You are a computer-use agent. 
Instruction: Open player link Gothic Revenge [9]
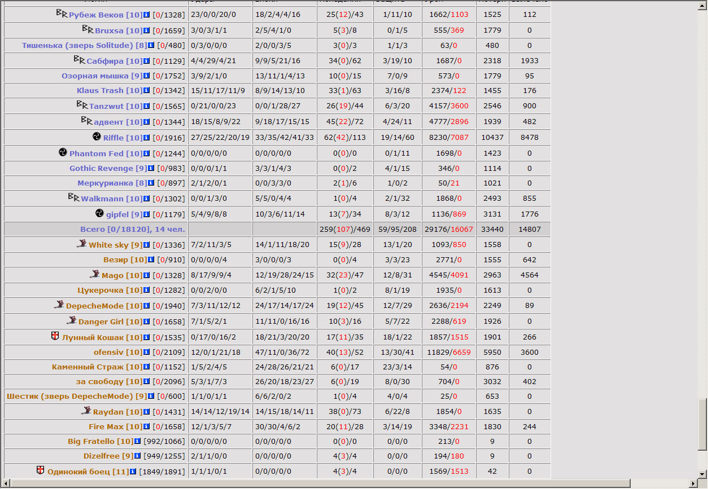pyautogui.click(x=108, y=168)
